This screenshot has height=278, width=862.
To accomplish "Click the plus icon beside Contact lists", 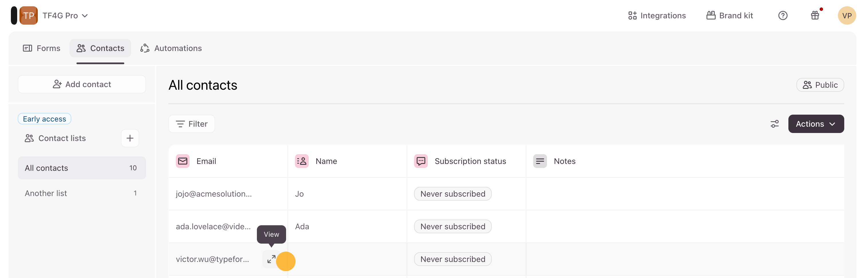I will pyautogui.click(x=130, y=138).
